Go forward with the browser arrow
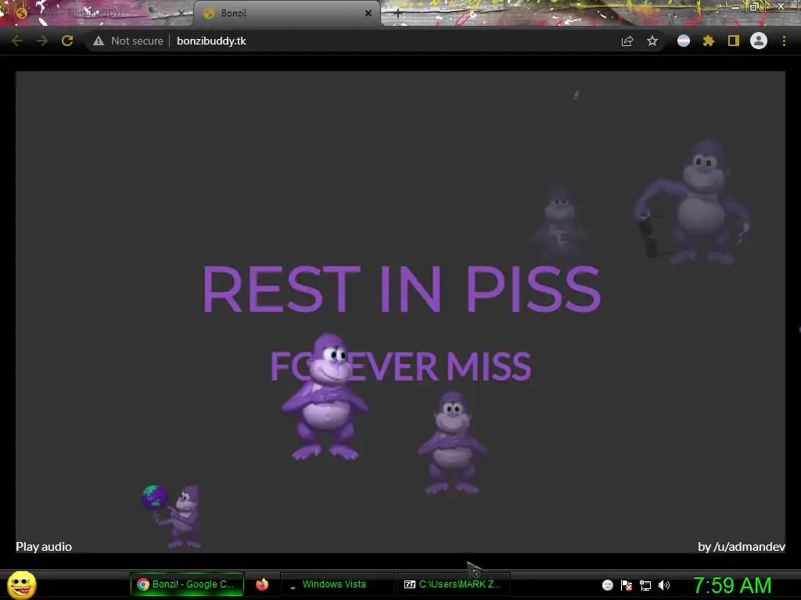Screen dimensions: 801x600 [x=42, y=41]
